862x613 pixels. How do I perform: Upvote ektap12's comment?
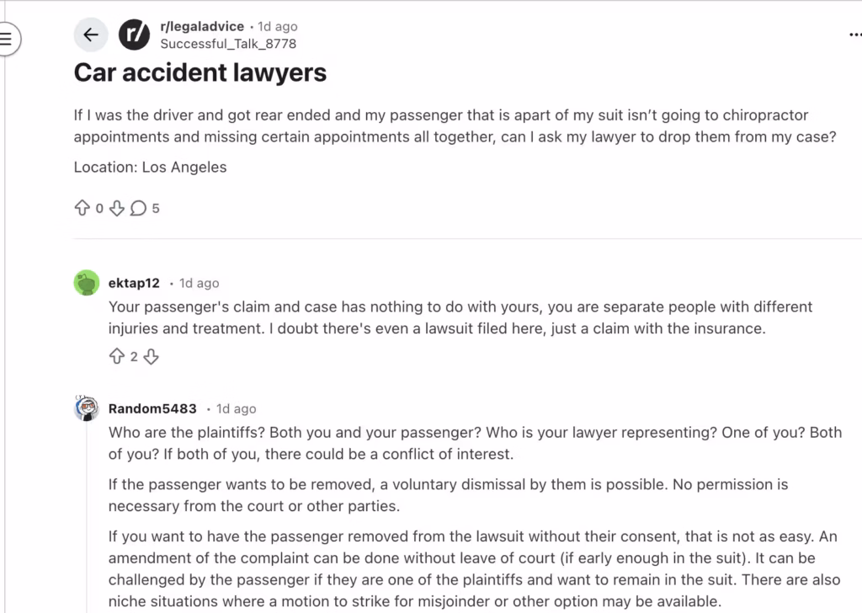(117, 356)
